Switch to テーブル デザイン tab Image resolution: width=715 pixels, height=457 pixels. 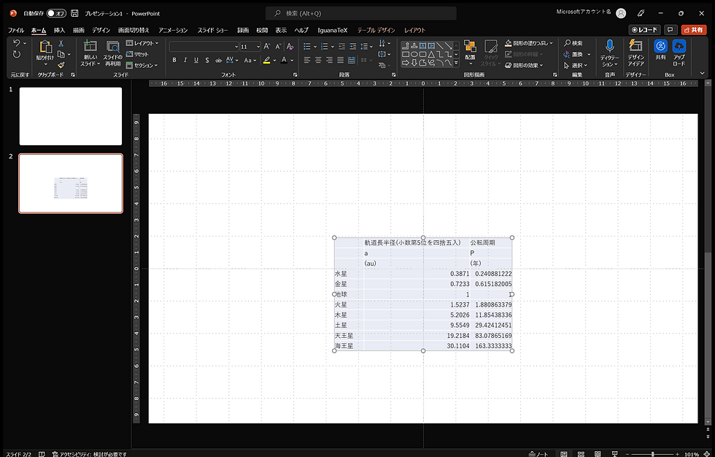376,30
